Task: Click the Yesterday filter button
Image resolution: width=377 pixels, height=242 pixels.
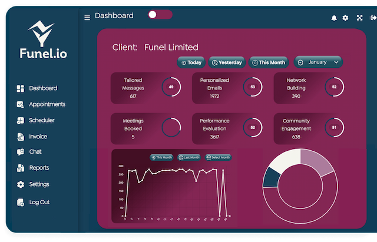Action: click(226, 62)
